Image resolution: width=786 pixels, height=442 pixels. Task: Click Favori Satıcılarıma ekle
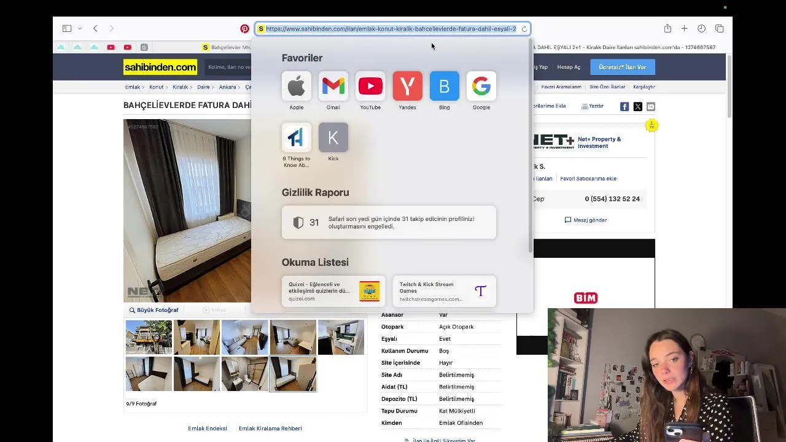(588, 179)
